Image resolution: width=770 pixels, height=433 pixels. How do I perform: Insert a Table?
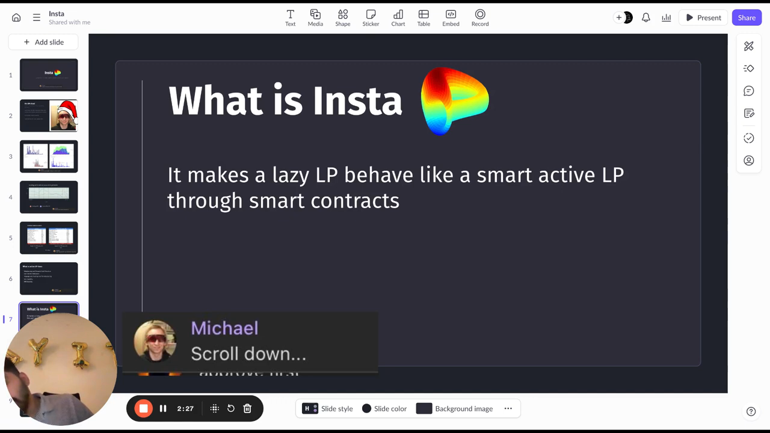[423, 18]
